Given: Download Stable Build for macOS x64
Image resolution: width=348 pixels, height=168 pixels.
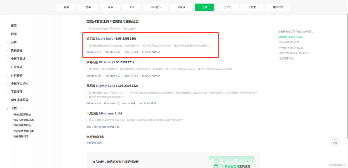Looking at the screenshot, I should pos(131,52).
